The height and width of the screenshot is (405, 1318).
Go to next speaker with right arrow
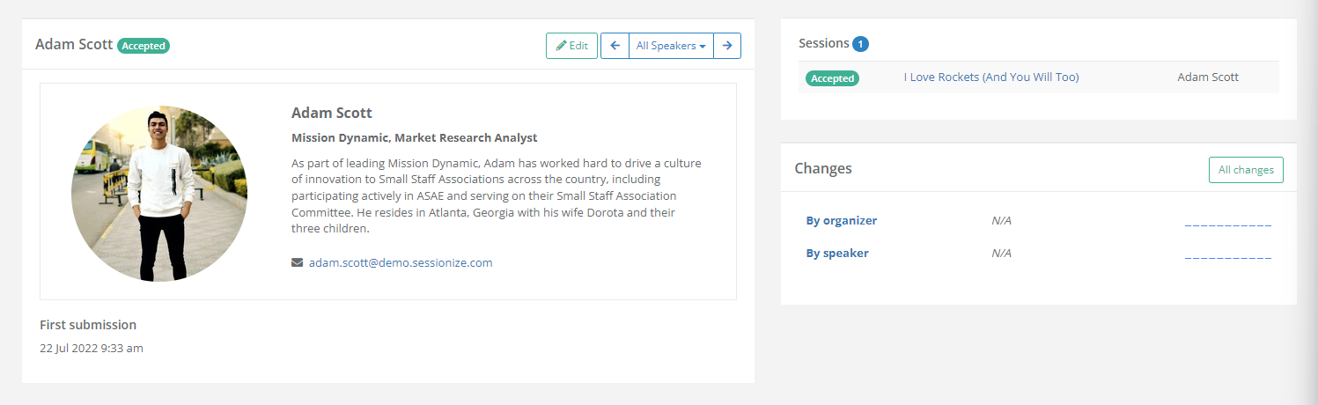[x=726, y=46]
